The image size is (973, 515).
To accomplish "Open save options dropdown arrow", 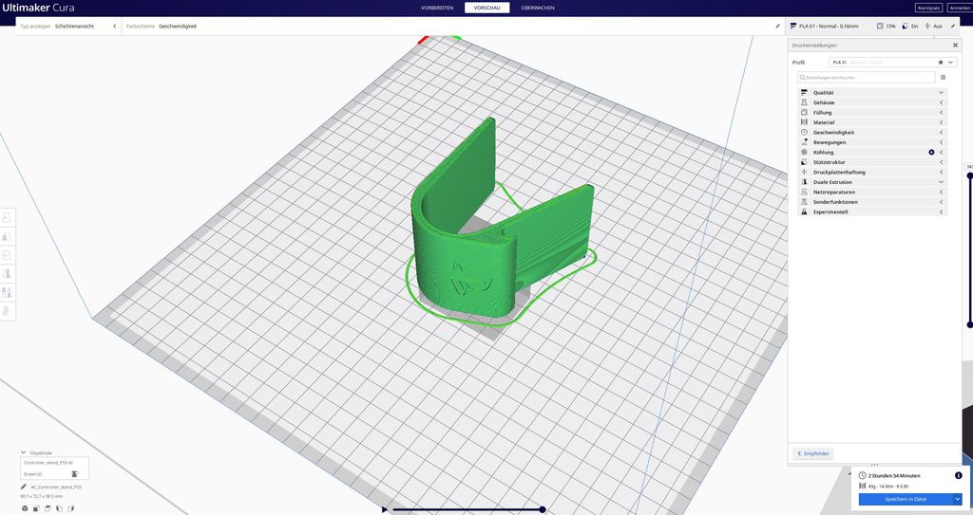I will click(957, 499).
